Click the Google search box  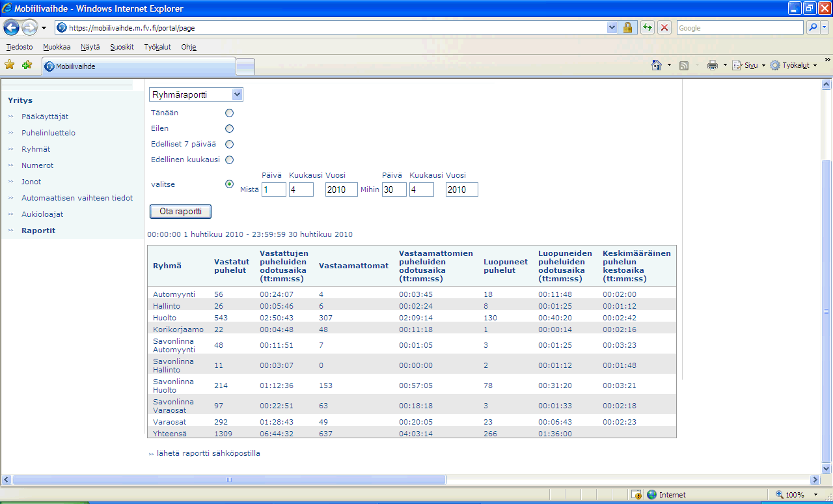pos(740,28)
